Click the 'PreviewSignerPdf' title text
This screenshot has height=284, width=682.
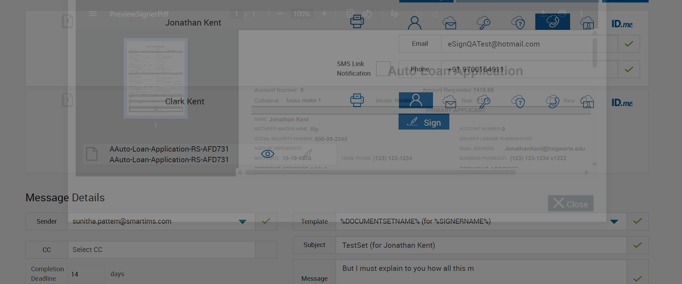pos(139,14)
